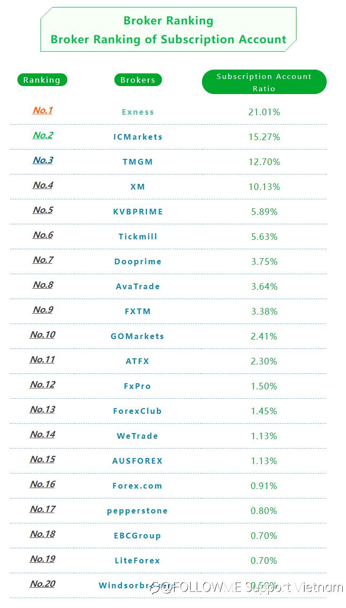The image size is (346, 608).
Task: Click the pepperstone broker name
Action: [x=137, y=511]
